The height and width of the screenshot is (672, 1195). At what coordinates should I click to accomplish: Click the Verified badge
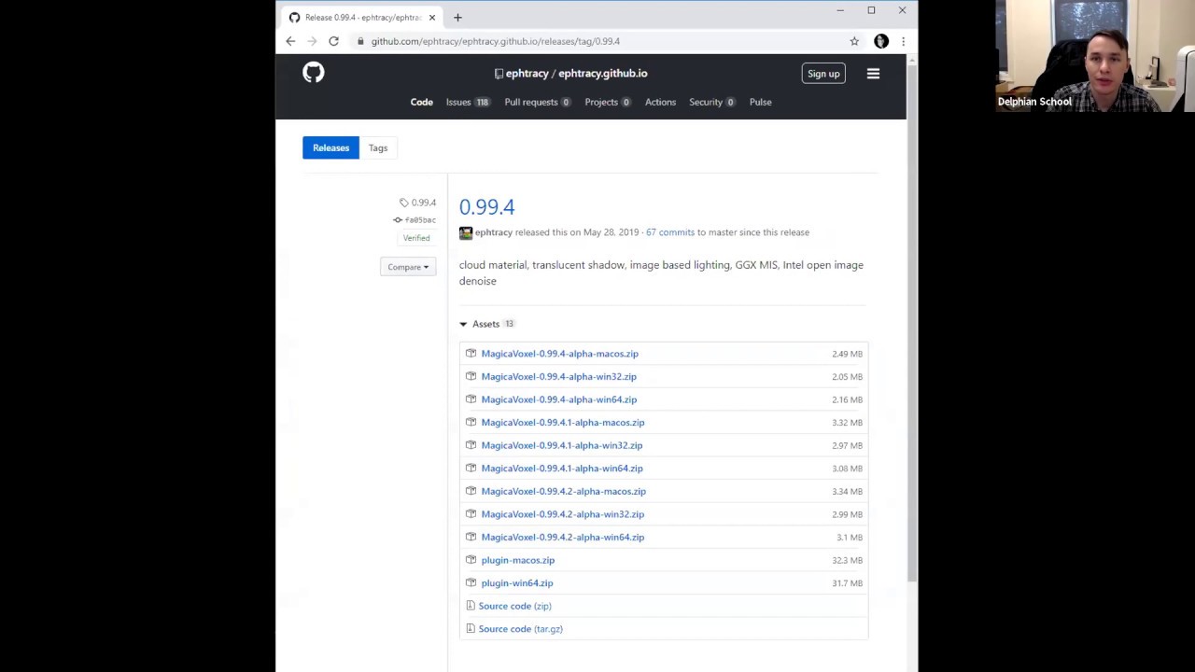(x=416, y=238)
